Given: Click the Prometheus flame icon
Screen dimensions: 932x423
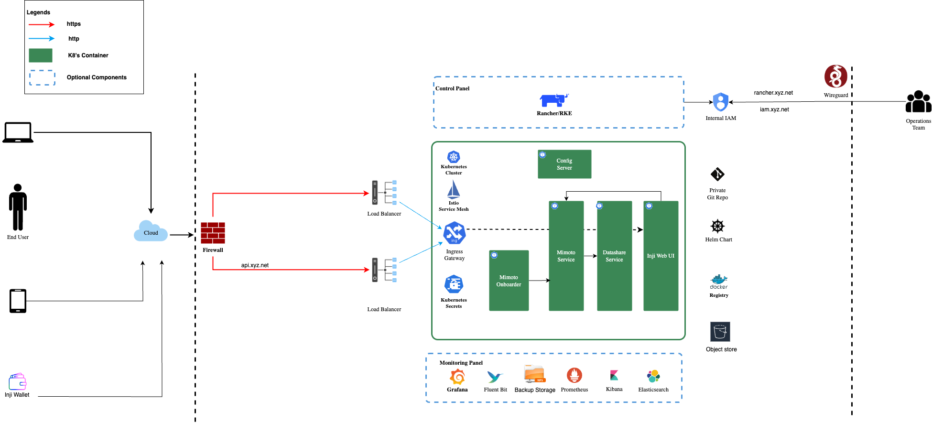Looking at the screenshot, I should point(574,376).
